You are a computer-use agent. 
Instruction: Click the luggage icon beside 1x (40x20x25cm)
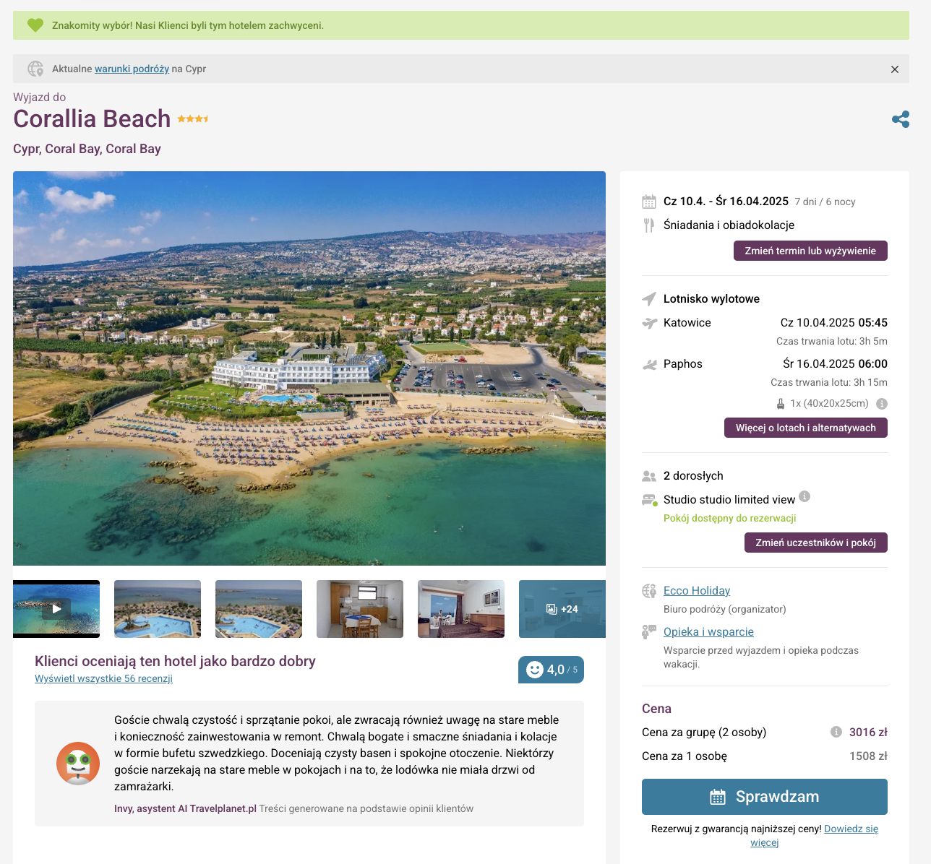781,404
